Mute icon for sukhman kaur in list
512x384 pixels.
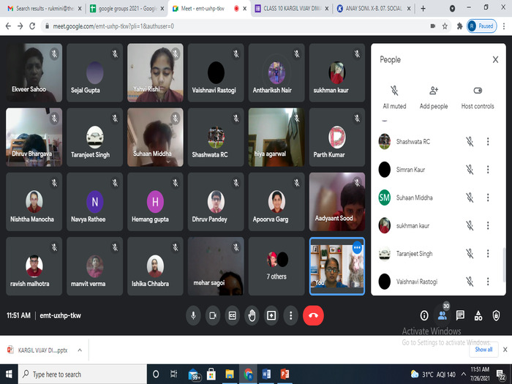[x=470, y=225]
